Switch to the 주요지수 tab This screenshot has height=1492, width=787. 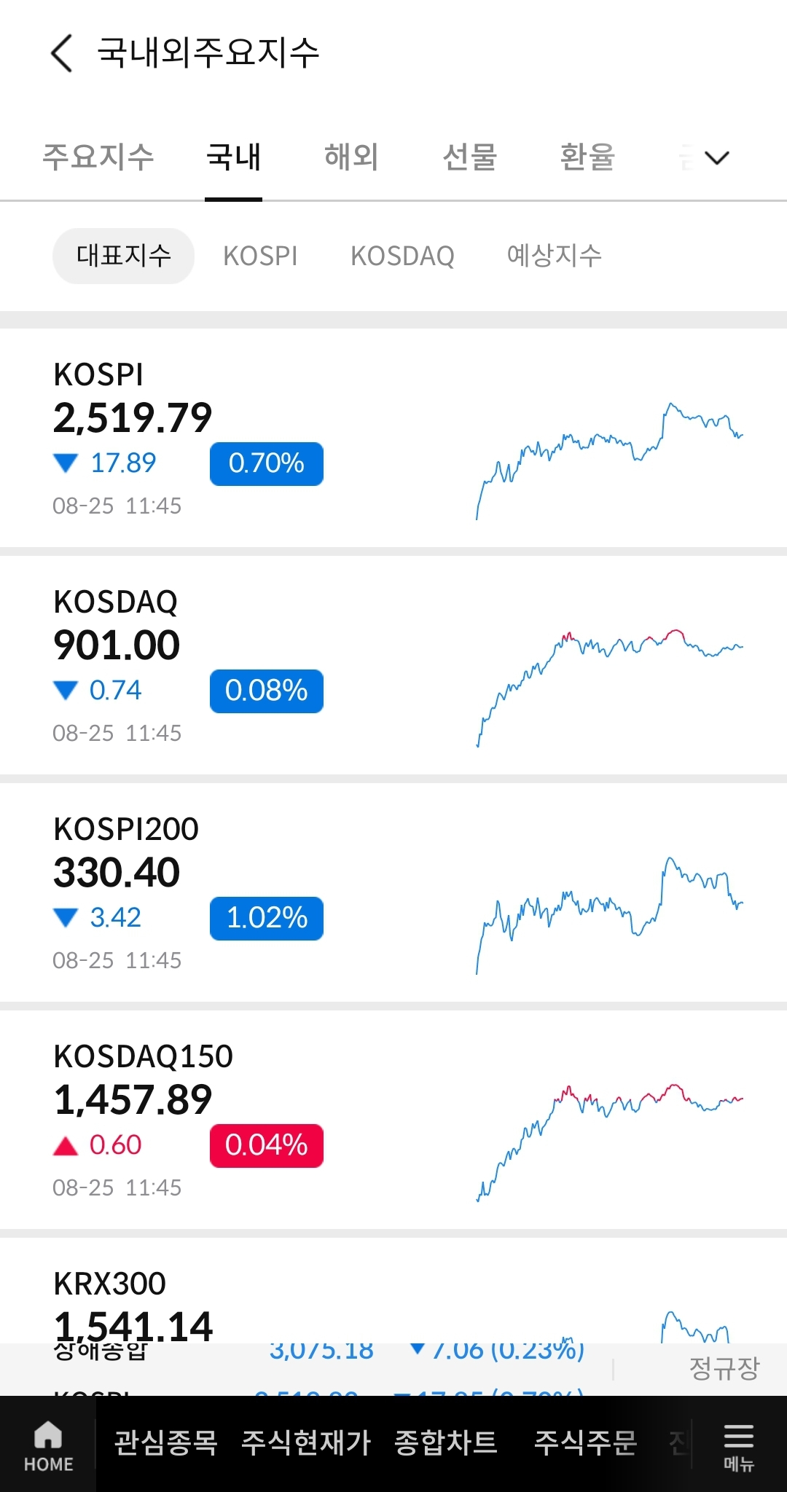[x=98, y=157]
